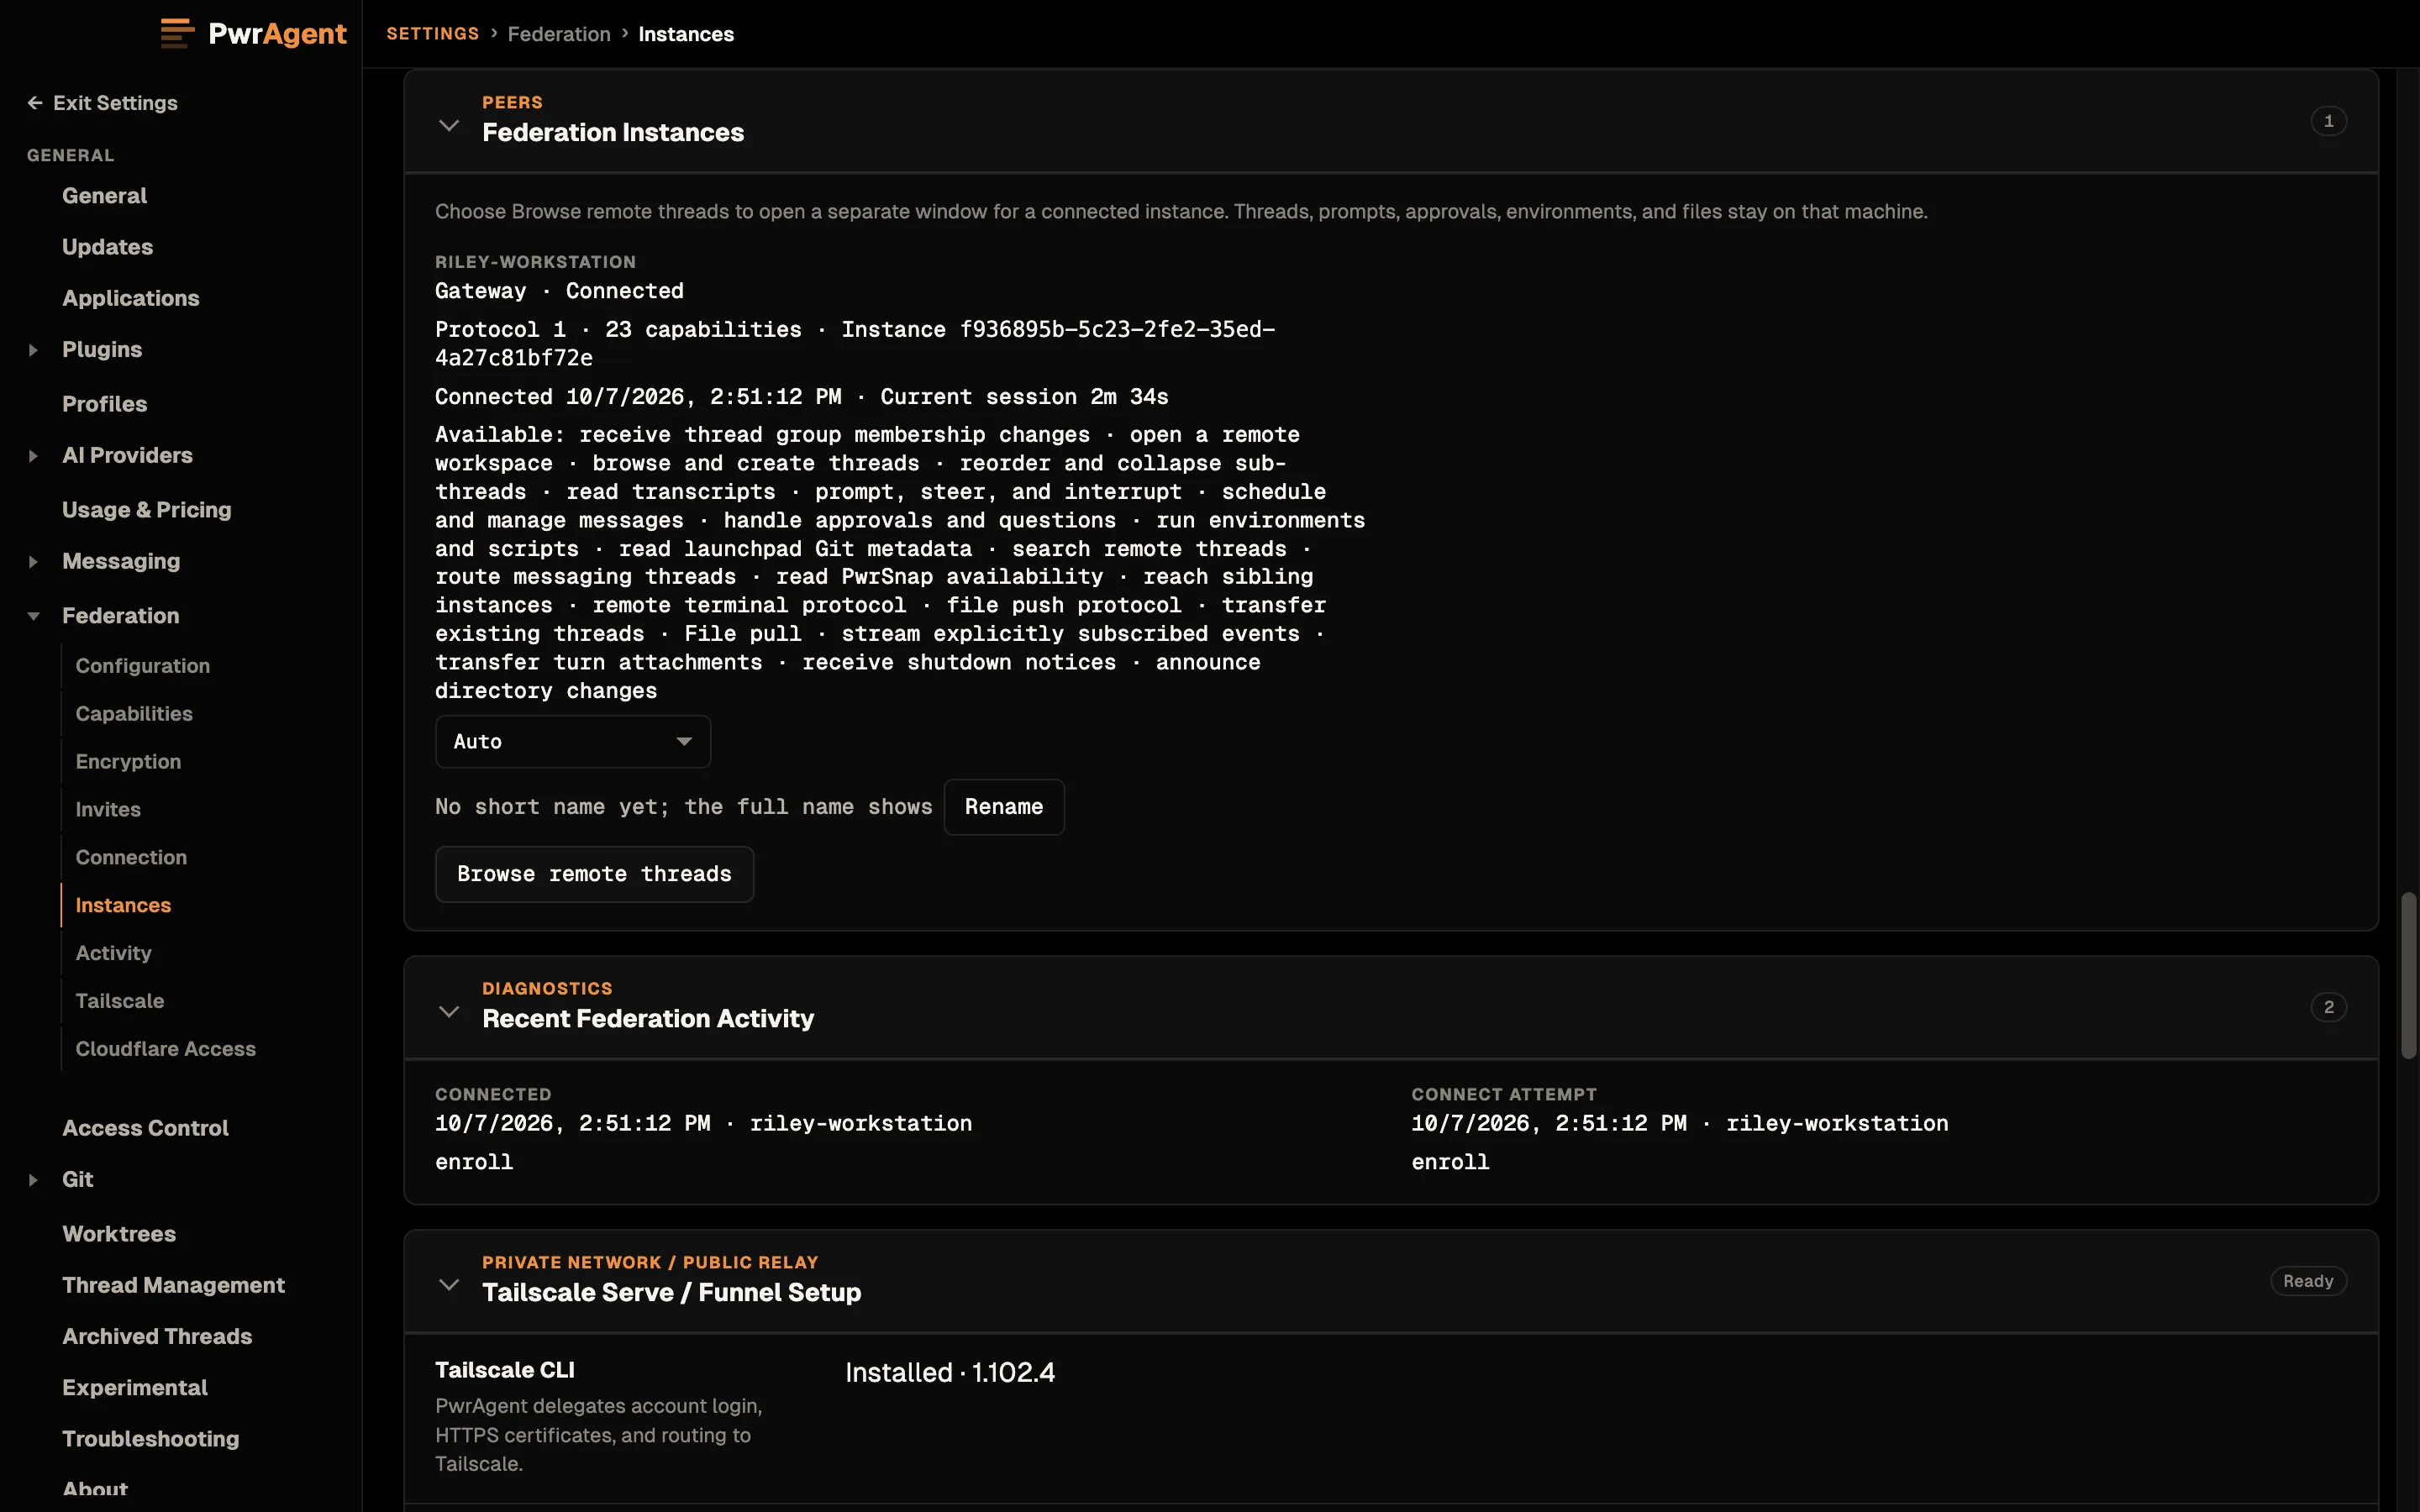This screenshot has width=2420, height=1512.
Task: Open Usage & Pricing settings
Action: [x=146, y=510]
